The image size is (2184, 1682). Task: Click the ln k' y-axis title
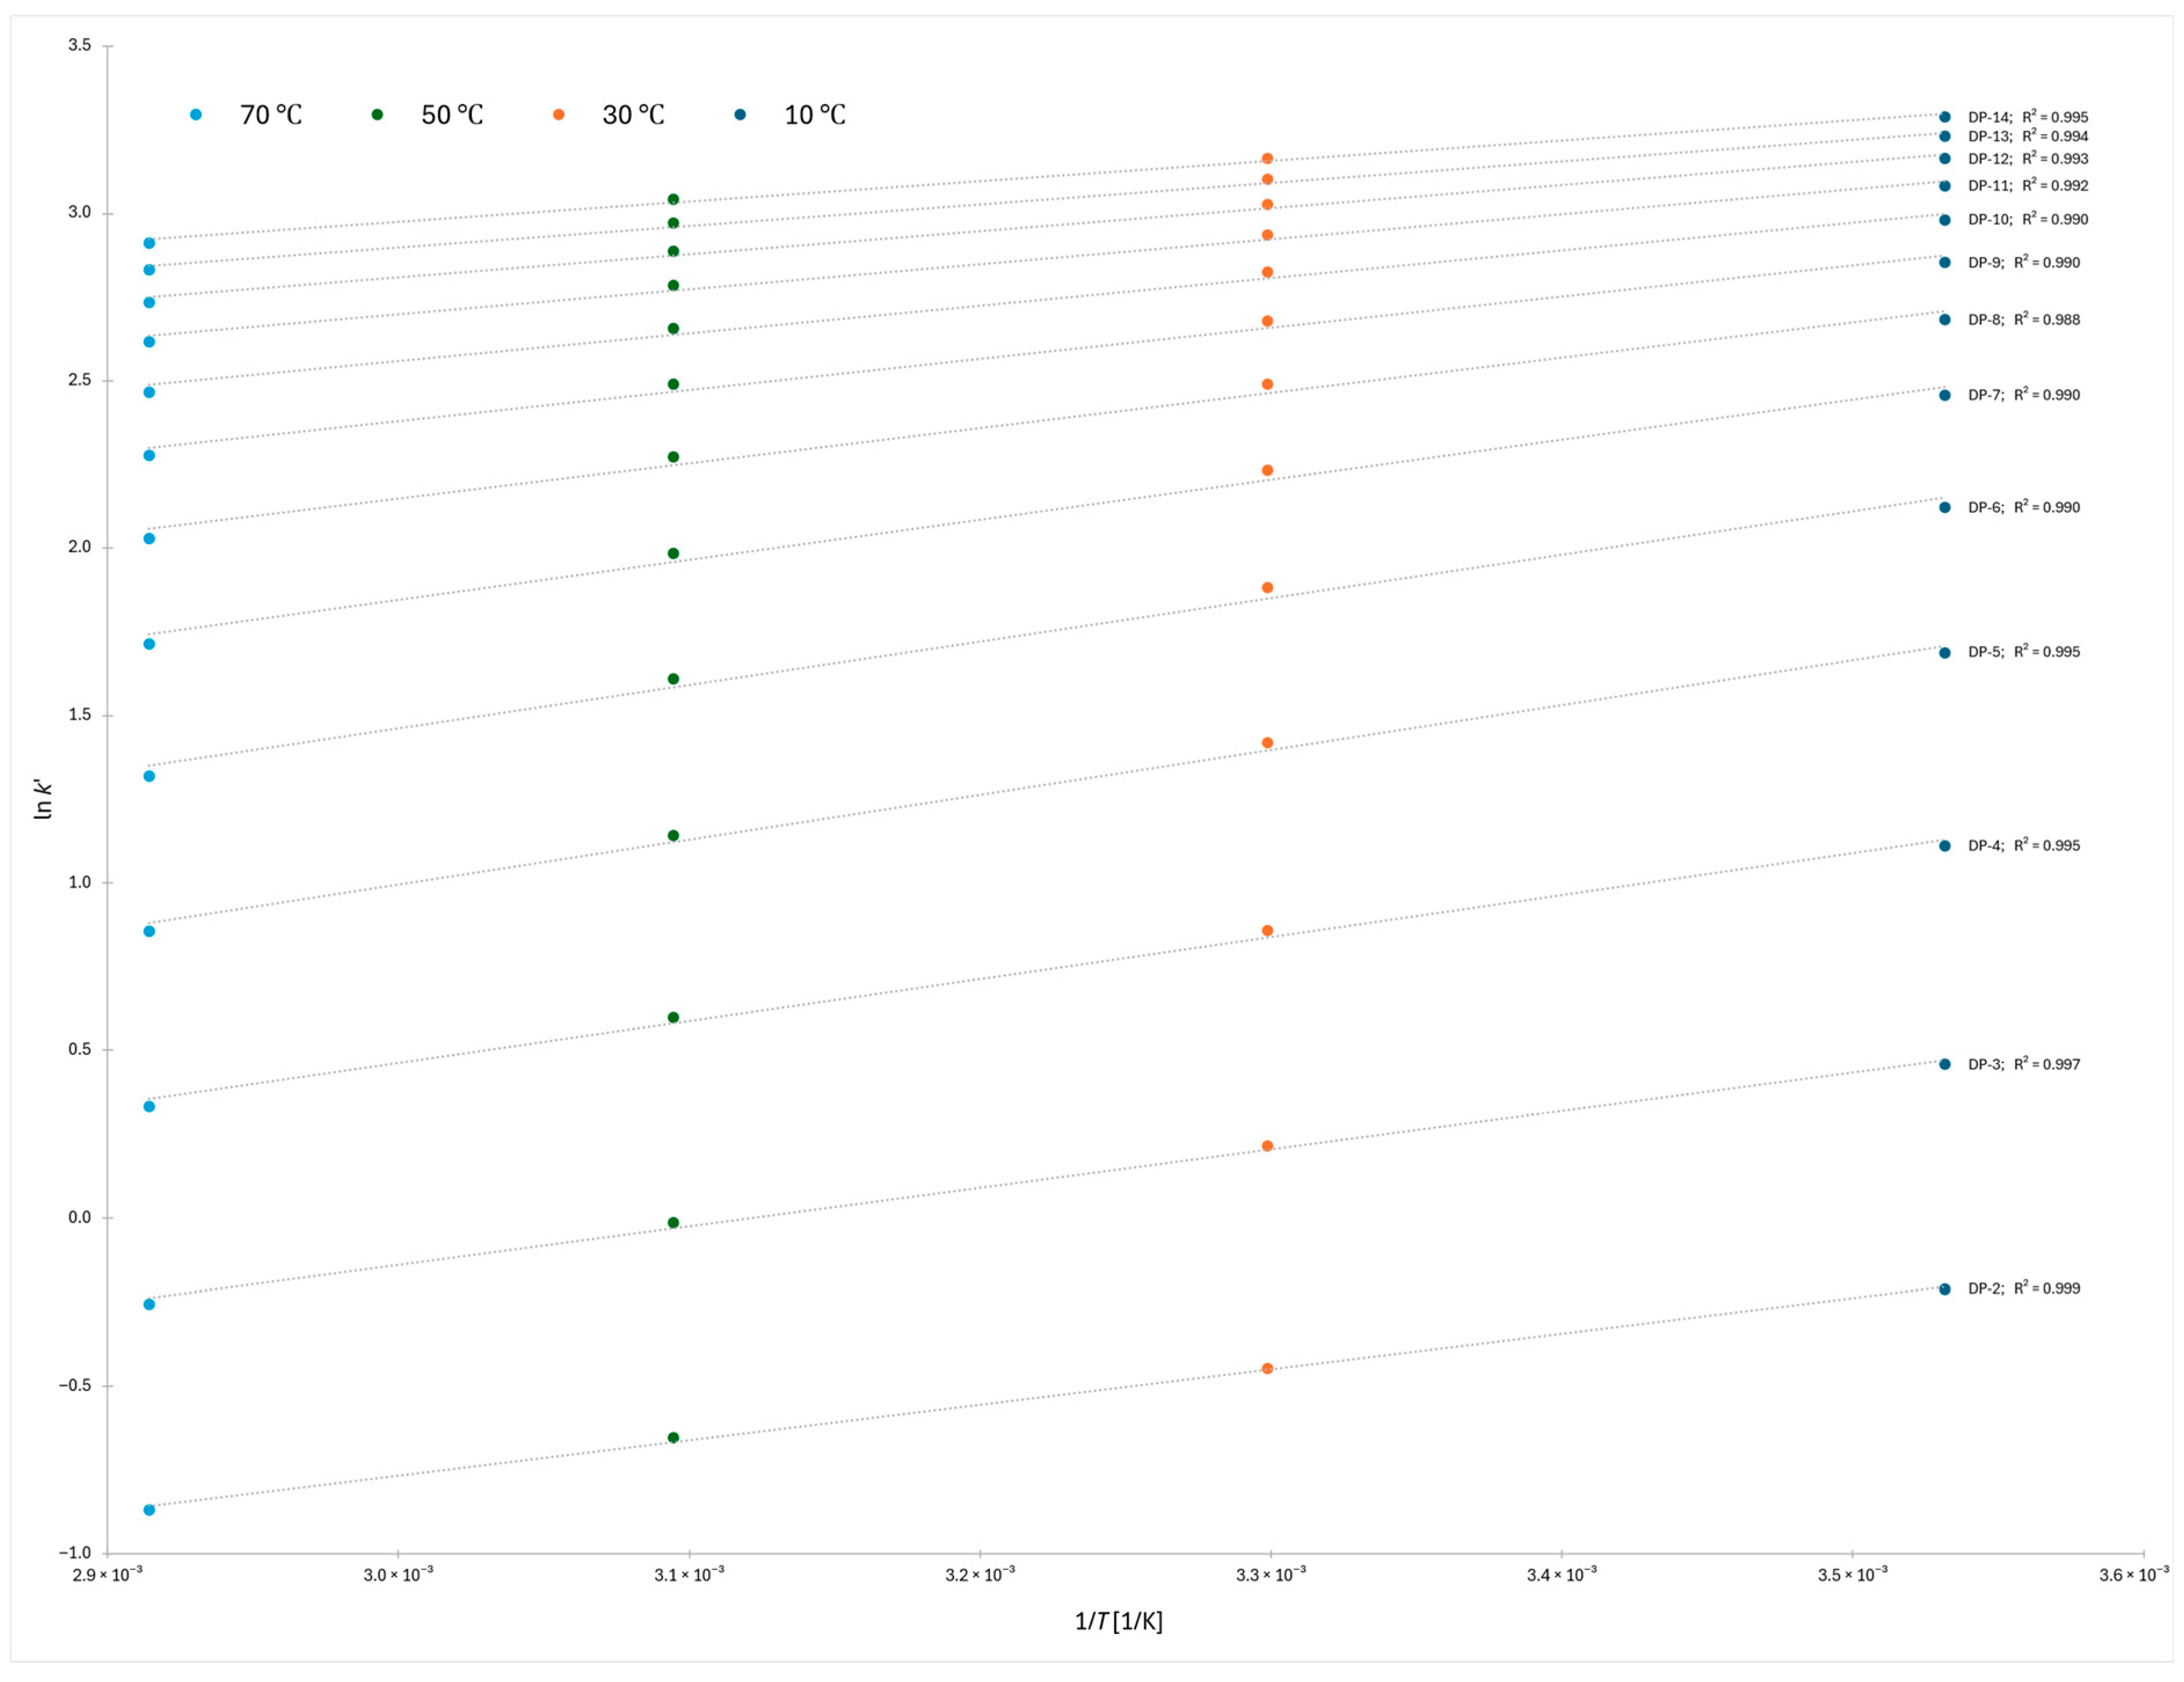(42, 799)
